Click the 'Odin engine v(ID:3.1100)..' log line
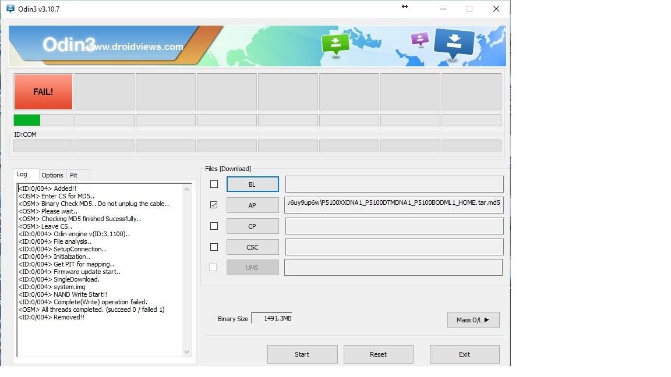The image size is (671, 377). coord(74,234)
